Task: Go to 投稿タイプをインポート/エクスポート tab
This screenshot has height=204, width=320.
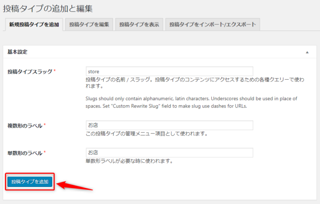Action: (213, 25)
